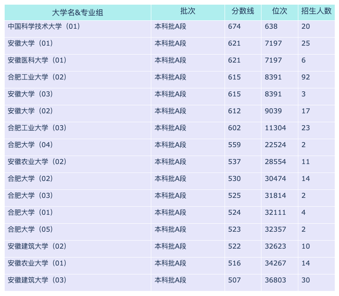Click enrollment count 4 for 合肥大学（01）
Screen dimensions: 339x296
[303, 212]
